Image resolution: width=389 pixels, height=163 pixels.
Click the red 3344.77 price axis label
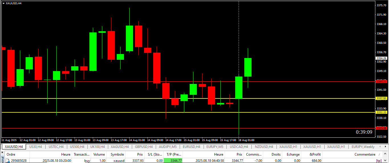[x=381, y=82]
